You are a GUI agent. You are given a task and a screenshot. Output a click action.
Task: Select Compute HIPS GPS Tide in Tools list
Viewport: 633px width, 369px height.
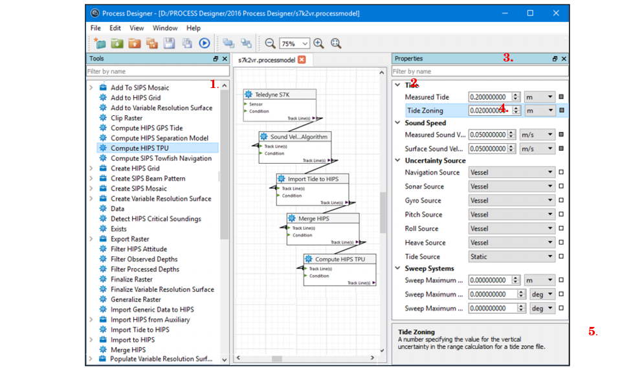[x=146, y=128]
